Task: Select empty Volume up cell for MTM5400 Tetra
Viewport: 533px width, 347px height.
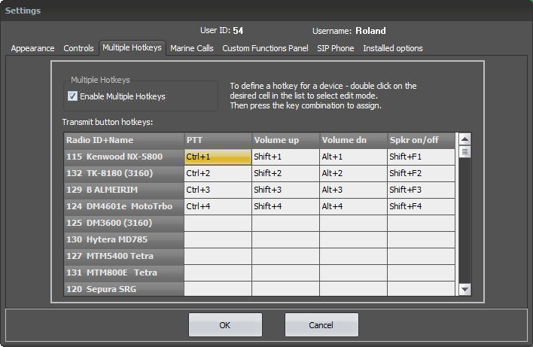Action: [285, 256]
